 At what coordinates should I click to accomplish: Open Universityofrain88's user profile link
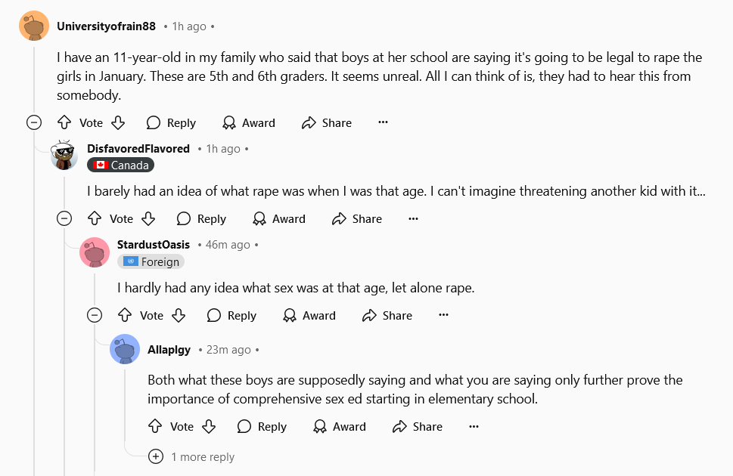[106, 26]
